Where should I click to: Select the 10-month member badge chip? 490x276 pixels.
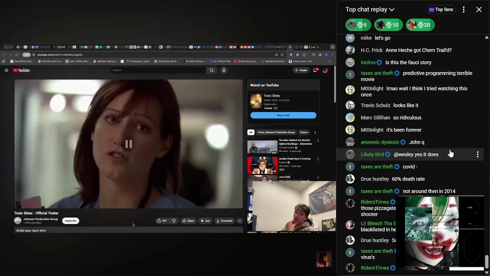point(388,25)
